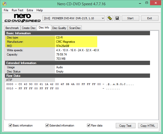
Task: Toggle the Basic information checkbox
Action: tap(10, 125)
